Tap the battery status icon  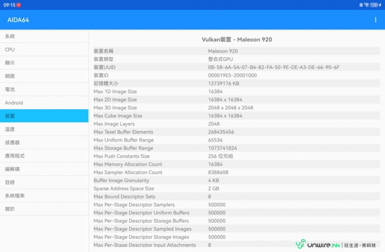pyautogui.click(x=374, y=5)
